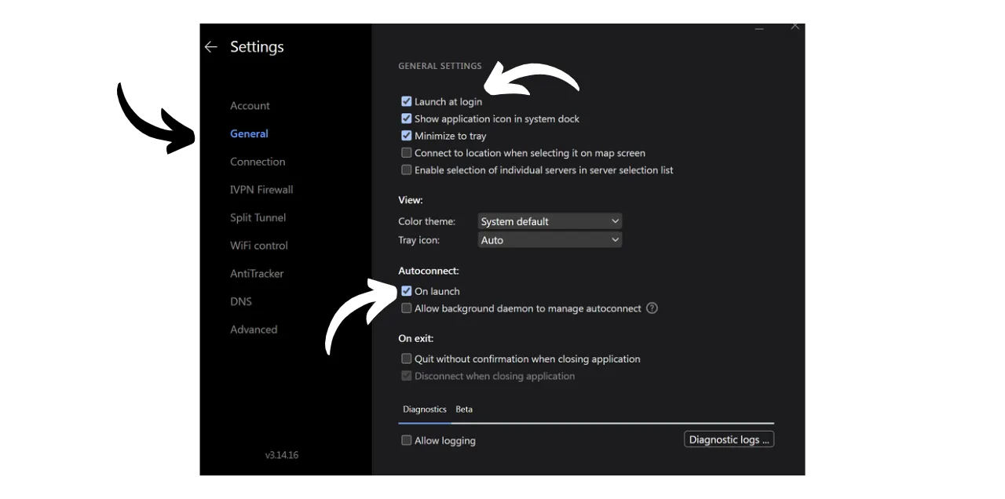
Task: Open the AntiTracker section
Action: [x=257, y=274]
